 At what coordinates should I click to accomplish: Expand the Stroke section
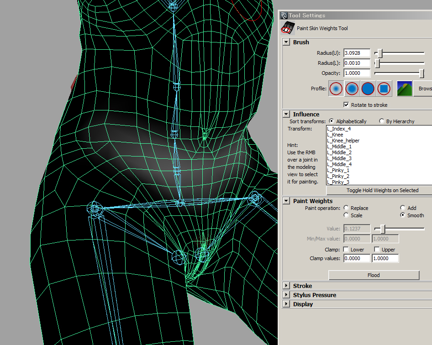tap(286, 286)
